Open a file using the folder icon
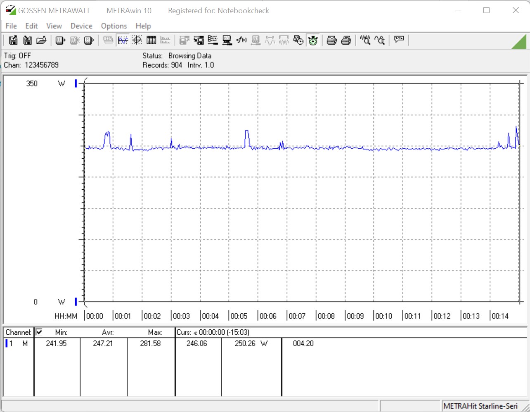 coord(41,40)
